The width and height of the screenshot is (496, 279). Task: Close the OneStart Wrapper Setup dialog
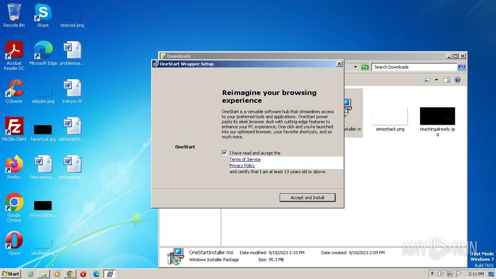pyautogui.click(x=339, y=64)
